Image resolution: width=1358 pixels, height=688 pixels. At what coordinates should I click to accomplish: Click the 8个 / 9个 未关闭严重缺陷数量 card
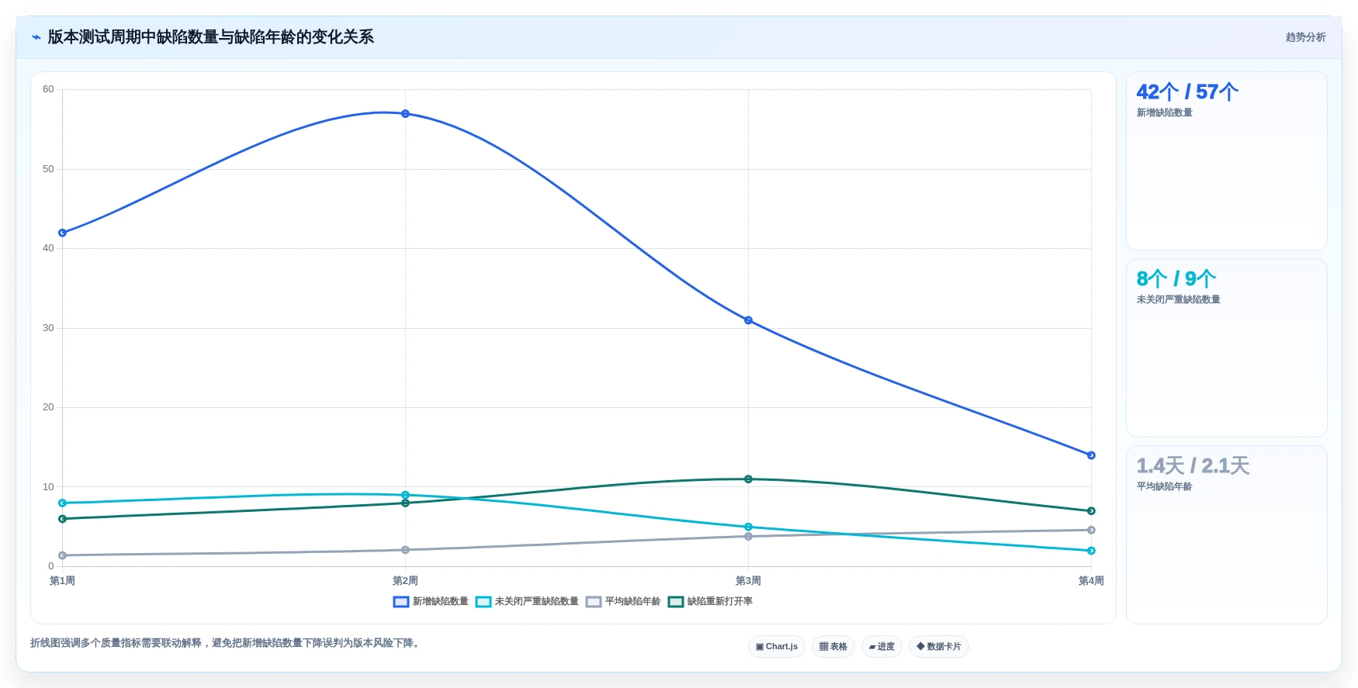(1226, 348)
